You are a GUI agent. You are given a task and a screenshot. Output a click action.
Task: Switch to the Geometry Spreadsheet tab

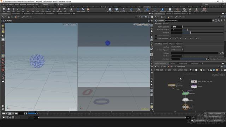coord(64,14)
